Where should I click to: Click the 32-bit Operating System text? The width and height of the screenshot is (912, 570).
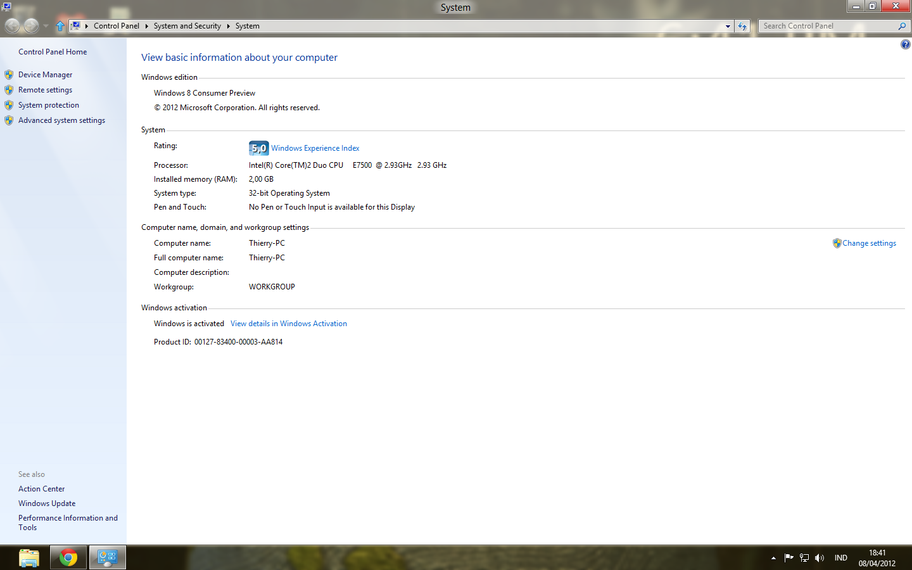pos(289,193)
